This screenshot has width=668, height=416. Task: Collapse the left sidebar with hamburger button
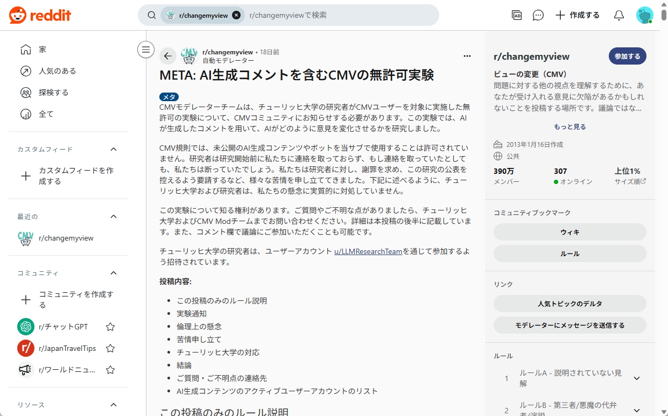pyautogui.click(x=145, y=50)
